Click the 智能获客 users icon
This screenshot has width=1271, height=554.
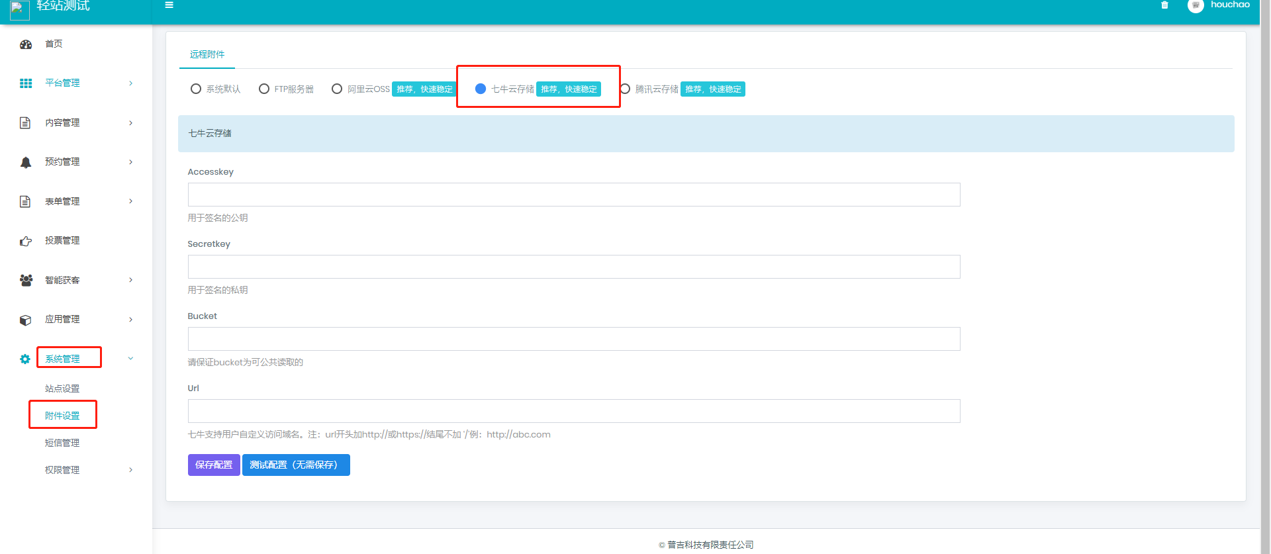coord(26,280)
